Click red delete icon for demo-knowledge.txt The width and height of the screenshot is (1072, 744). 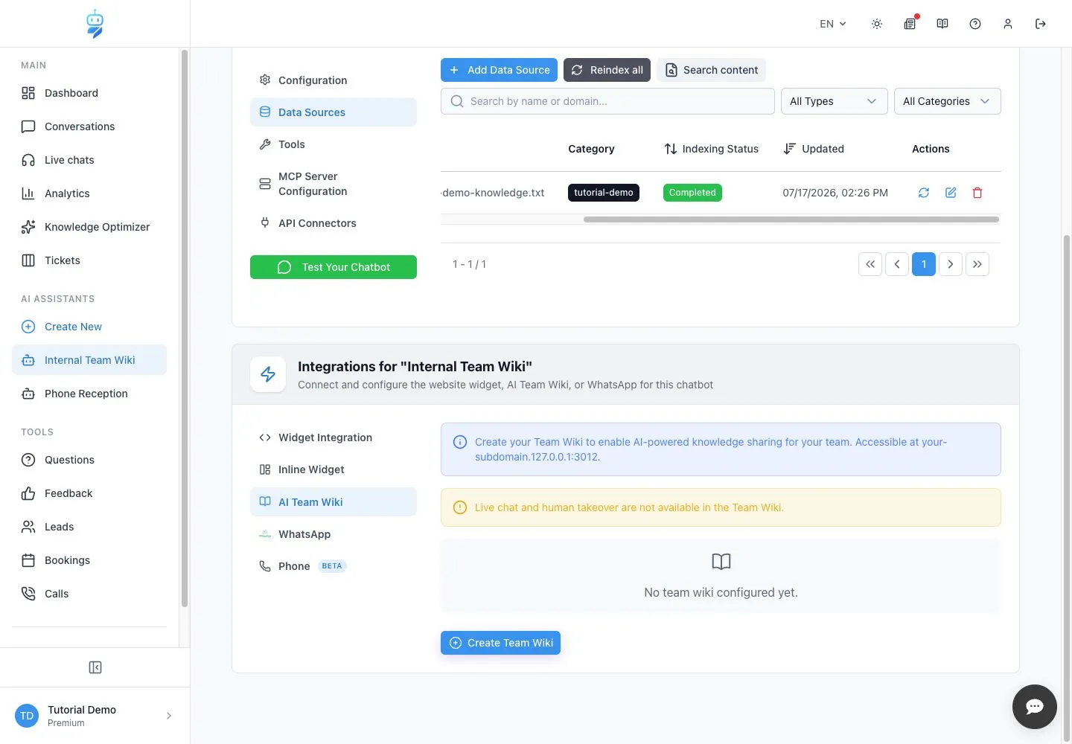click(x=977, y=193)
